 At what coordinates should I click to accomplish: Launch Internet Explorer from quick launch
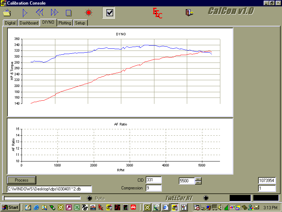36,207
